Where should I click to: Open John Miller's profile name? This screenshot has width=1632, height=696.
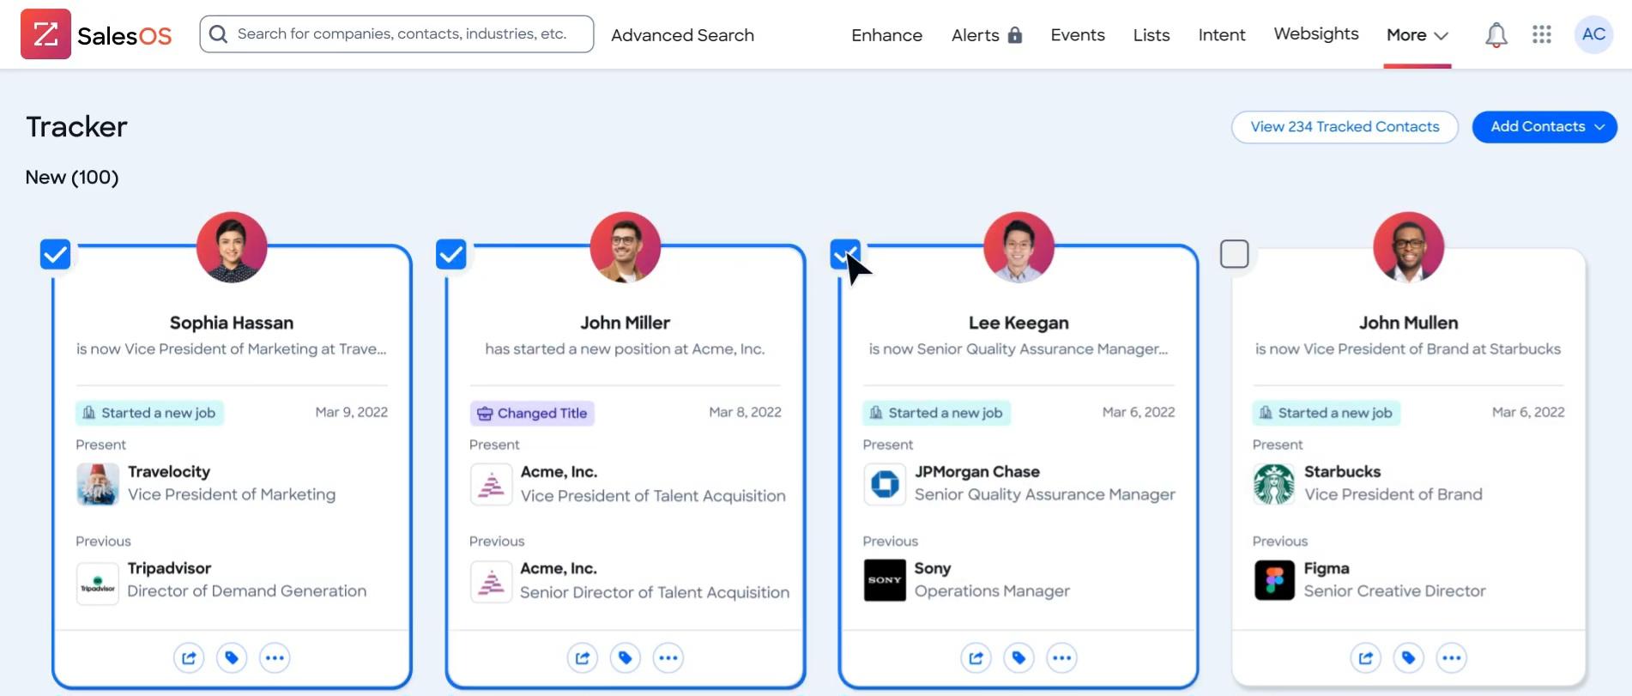point(626,323)
